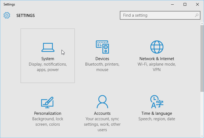Click the Devices label
204x138 pixels.
[x=102, y=59]
